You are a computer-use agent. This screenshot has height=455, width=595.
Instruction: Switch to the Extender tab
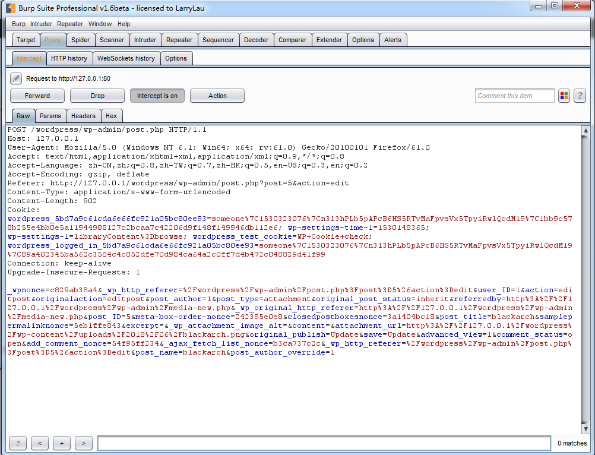[329, 40]
